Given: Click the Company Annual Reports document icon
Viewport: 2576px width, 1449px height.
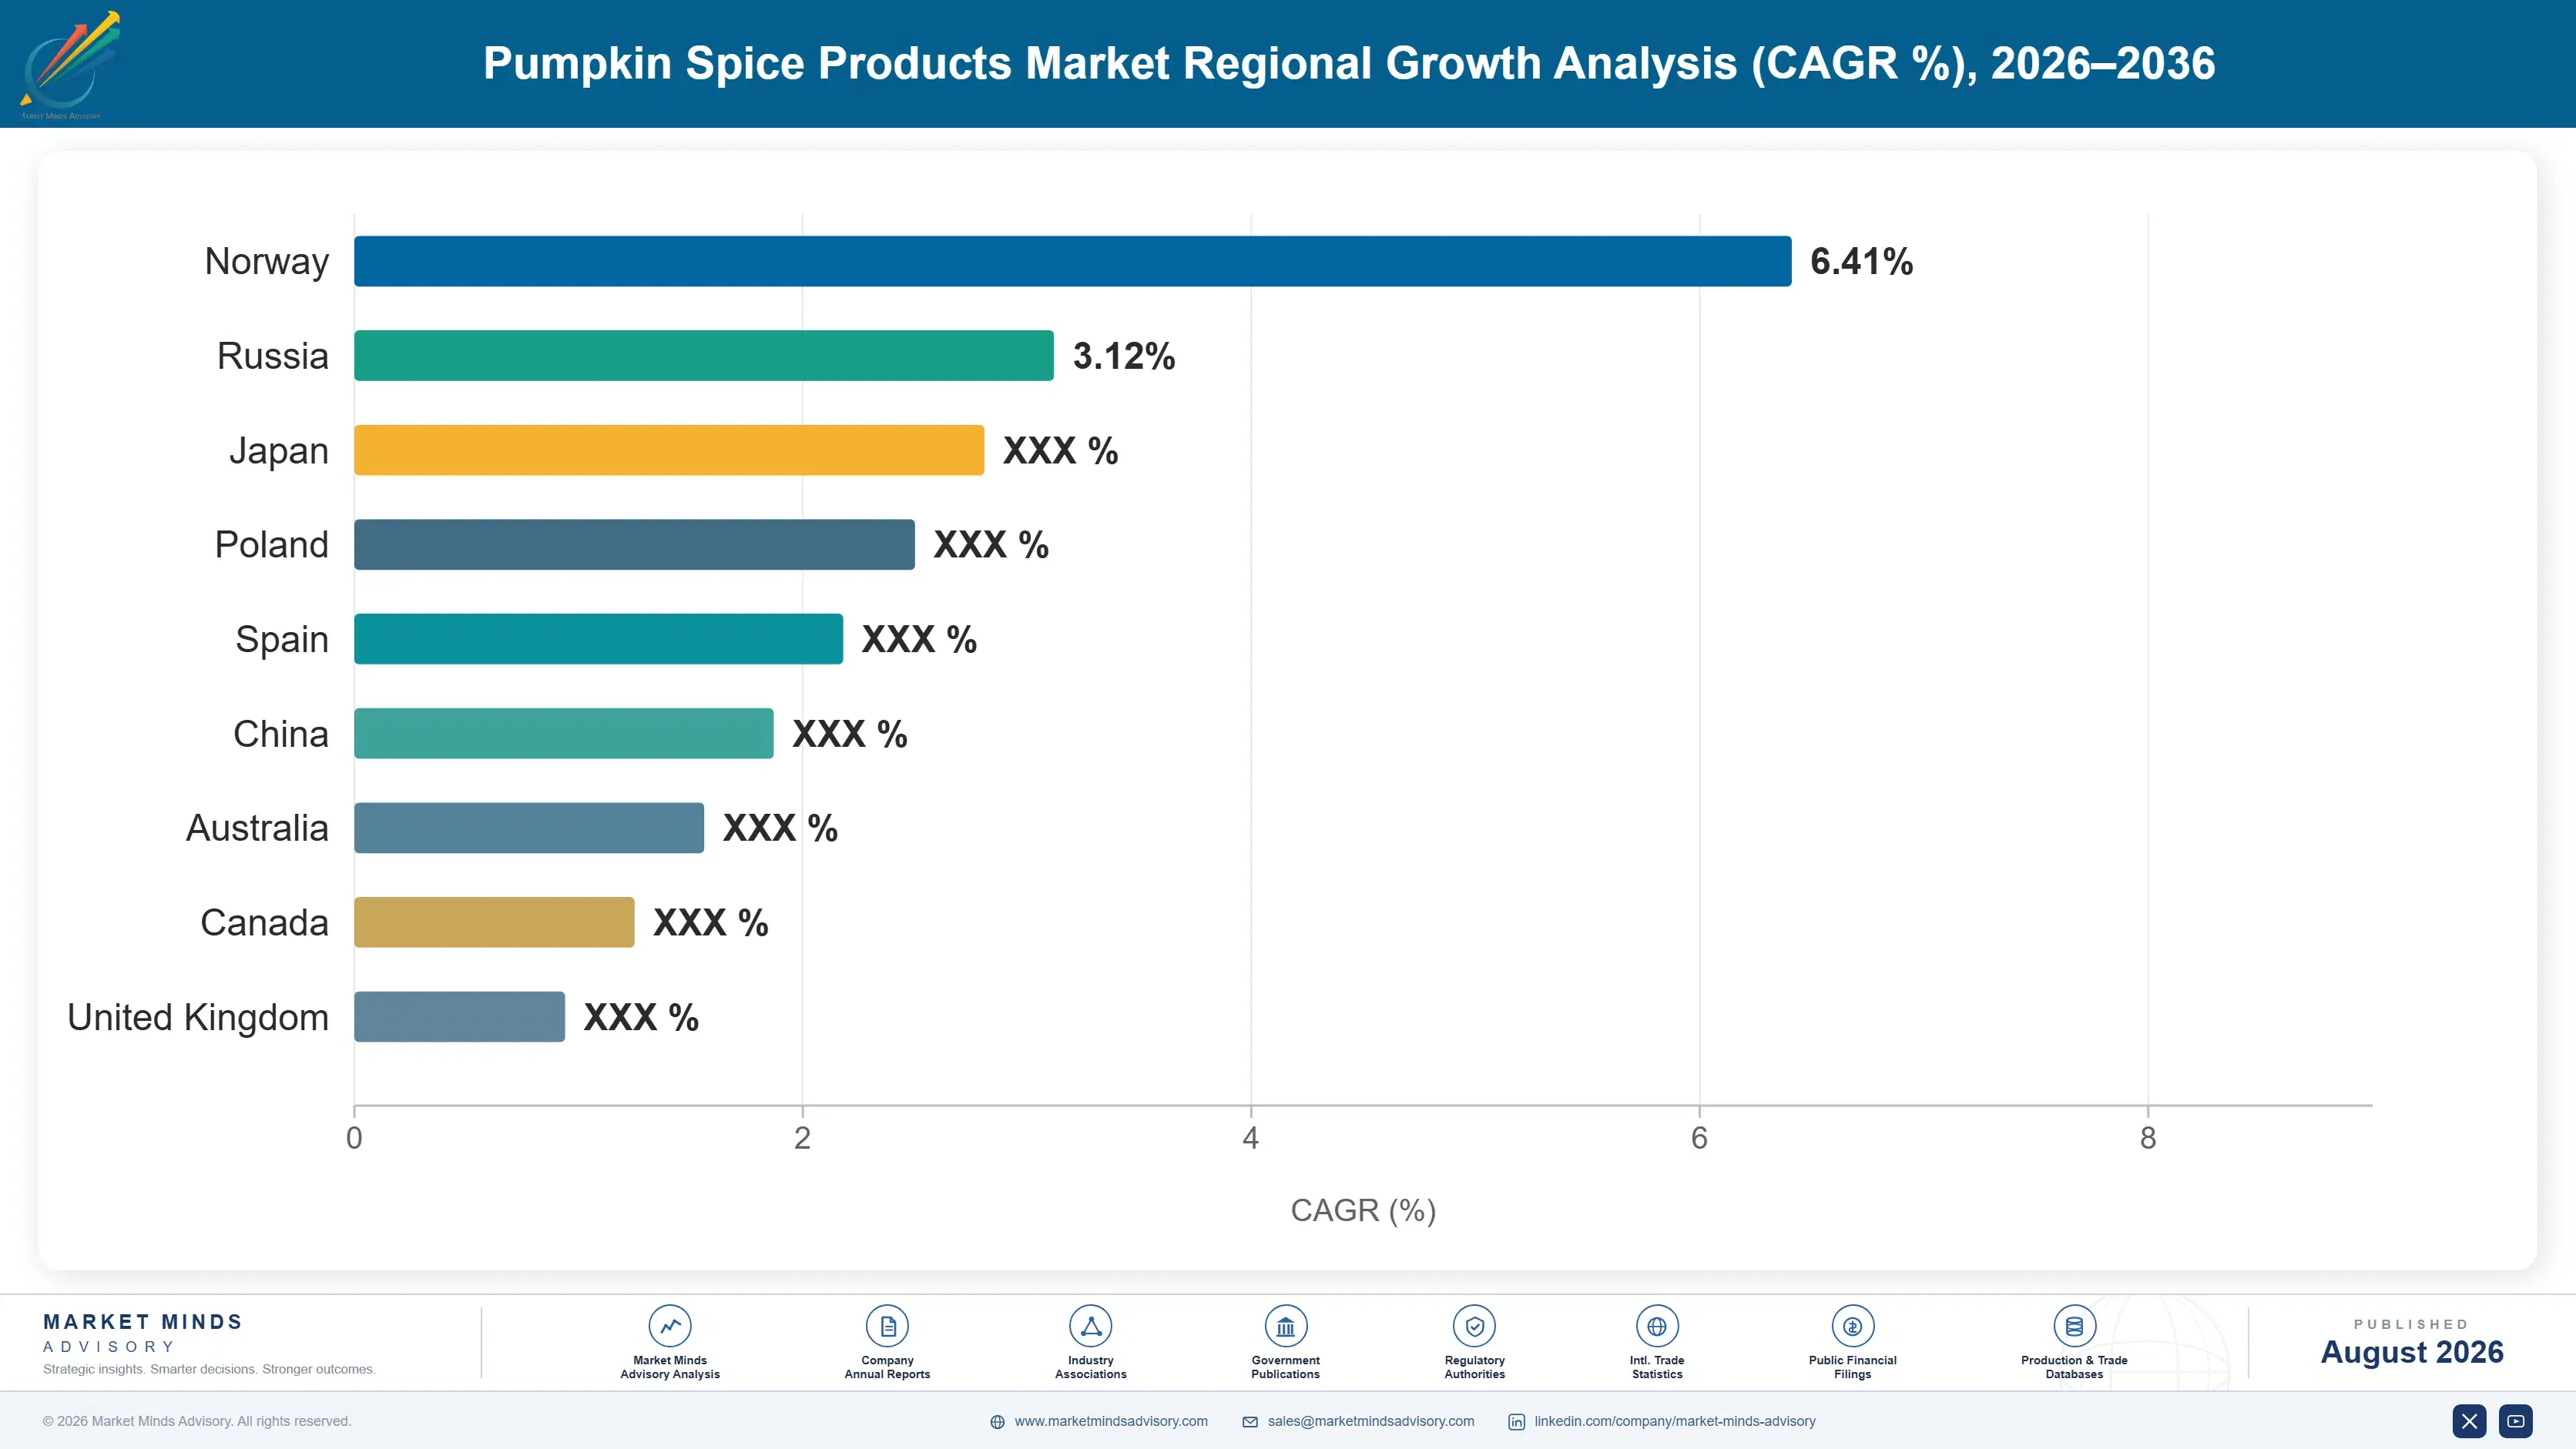Looking at the screenshot, I should coord(887,1326).
